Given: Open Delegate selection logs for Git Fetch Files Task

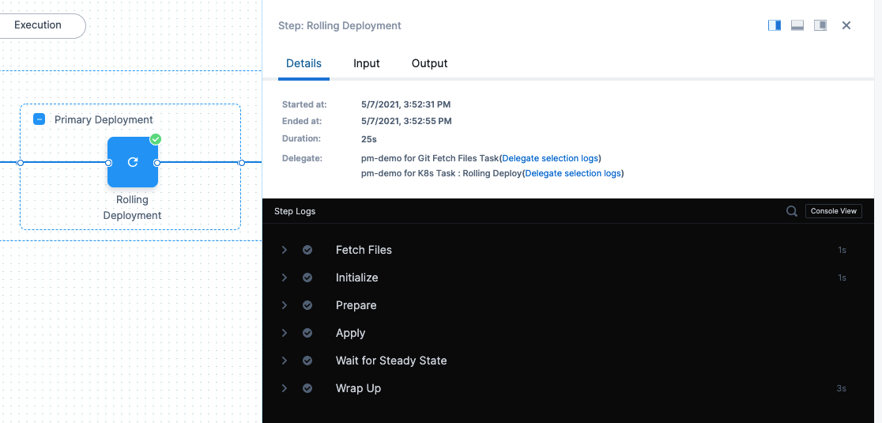Looking at the screenshot, I should [x=550, y=158].
